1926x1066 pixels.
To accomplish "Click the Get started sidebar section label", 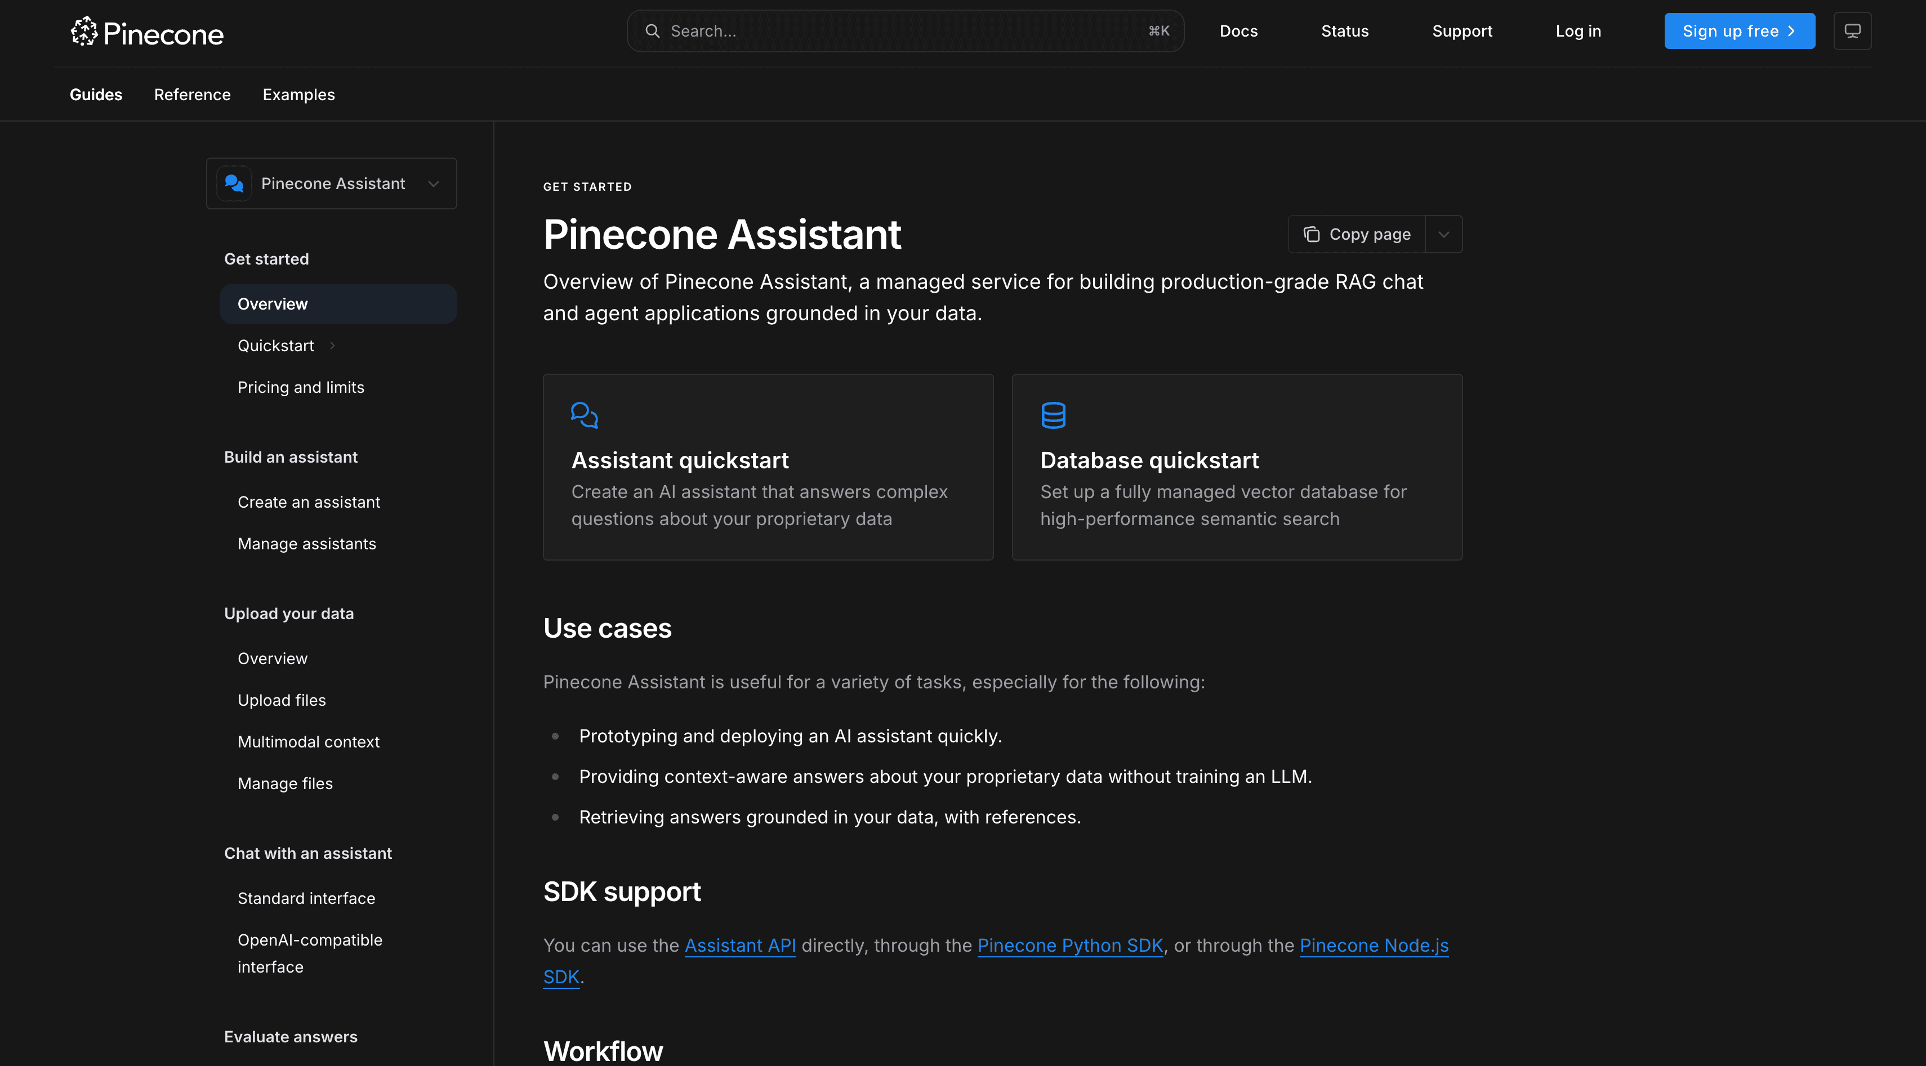I will click(266, 259).
